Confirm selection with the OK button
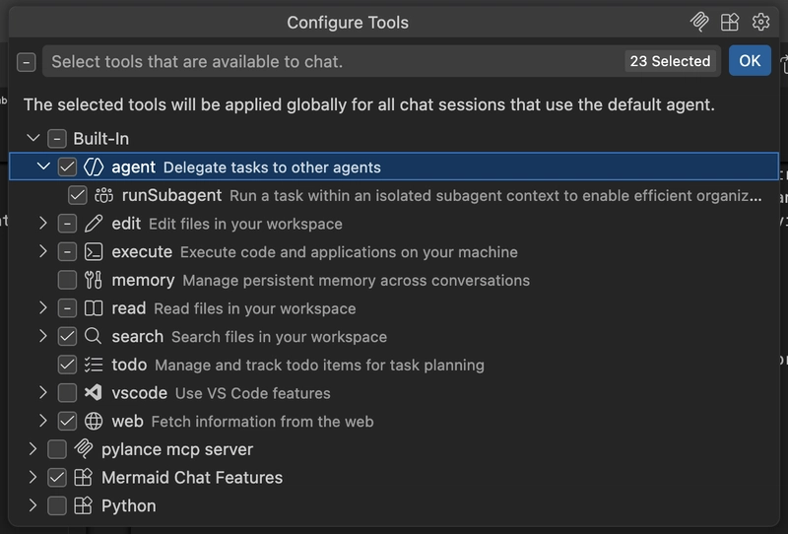788x534 pixels. pos(750,61)
